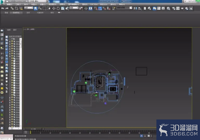Activate the Bind to Space Warp tool
This screenshot has height=140, width=200.
pos(21,8)
